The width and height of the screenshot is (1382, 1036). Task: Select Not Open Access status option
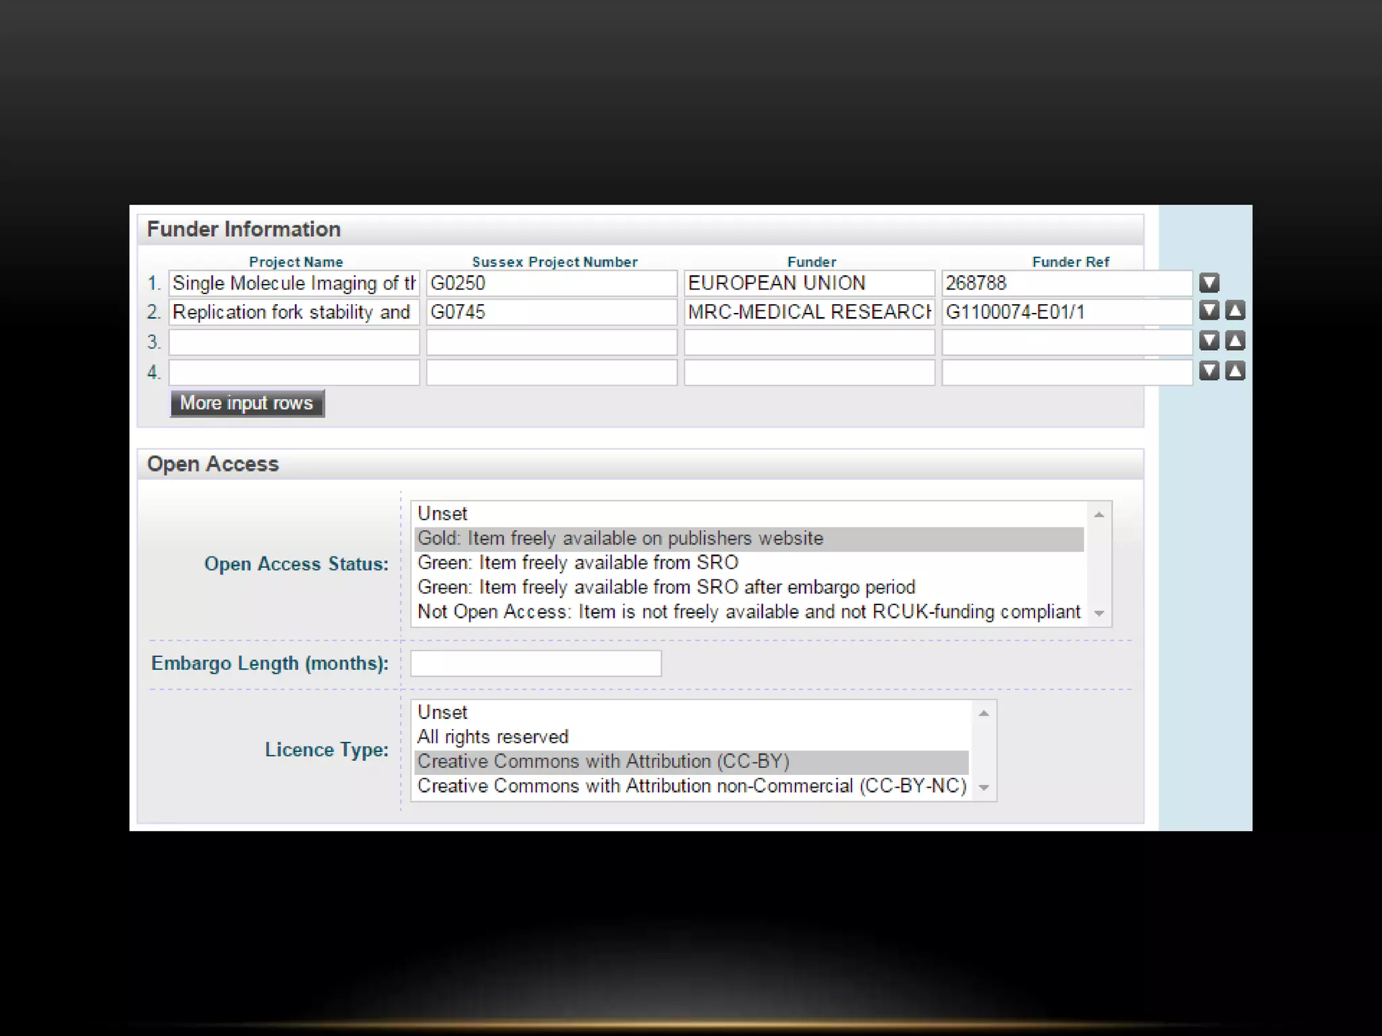[749, 612]
